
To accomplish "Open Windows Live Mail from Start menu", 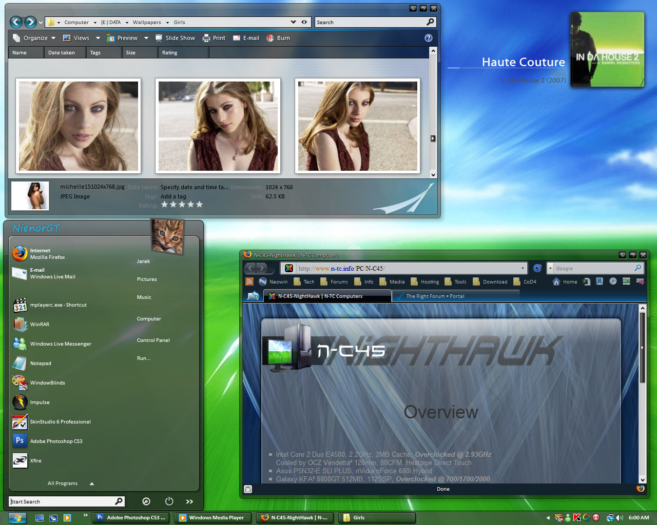I will coord(44,273).
